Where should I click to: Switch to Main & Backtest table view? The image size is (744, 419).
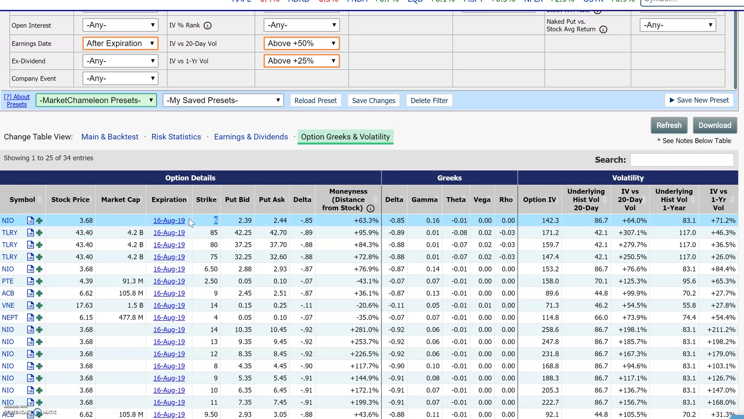pos(110,137)
